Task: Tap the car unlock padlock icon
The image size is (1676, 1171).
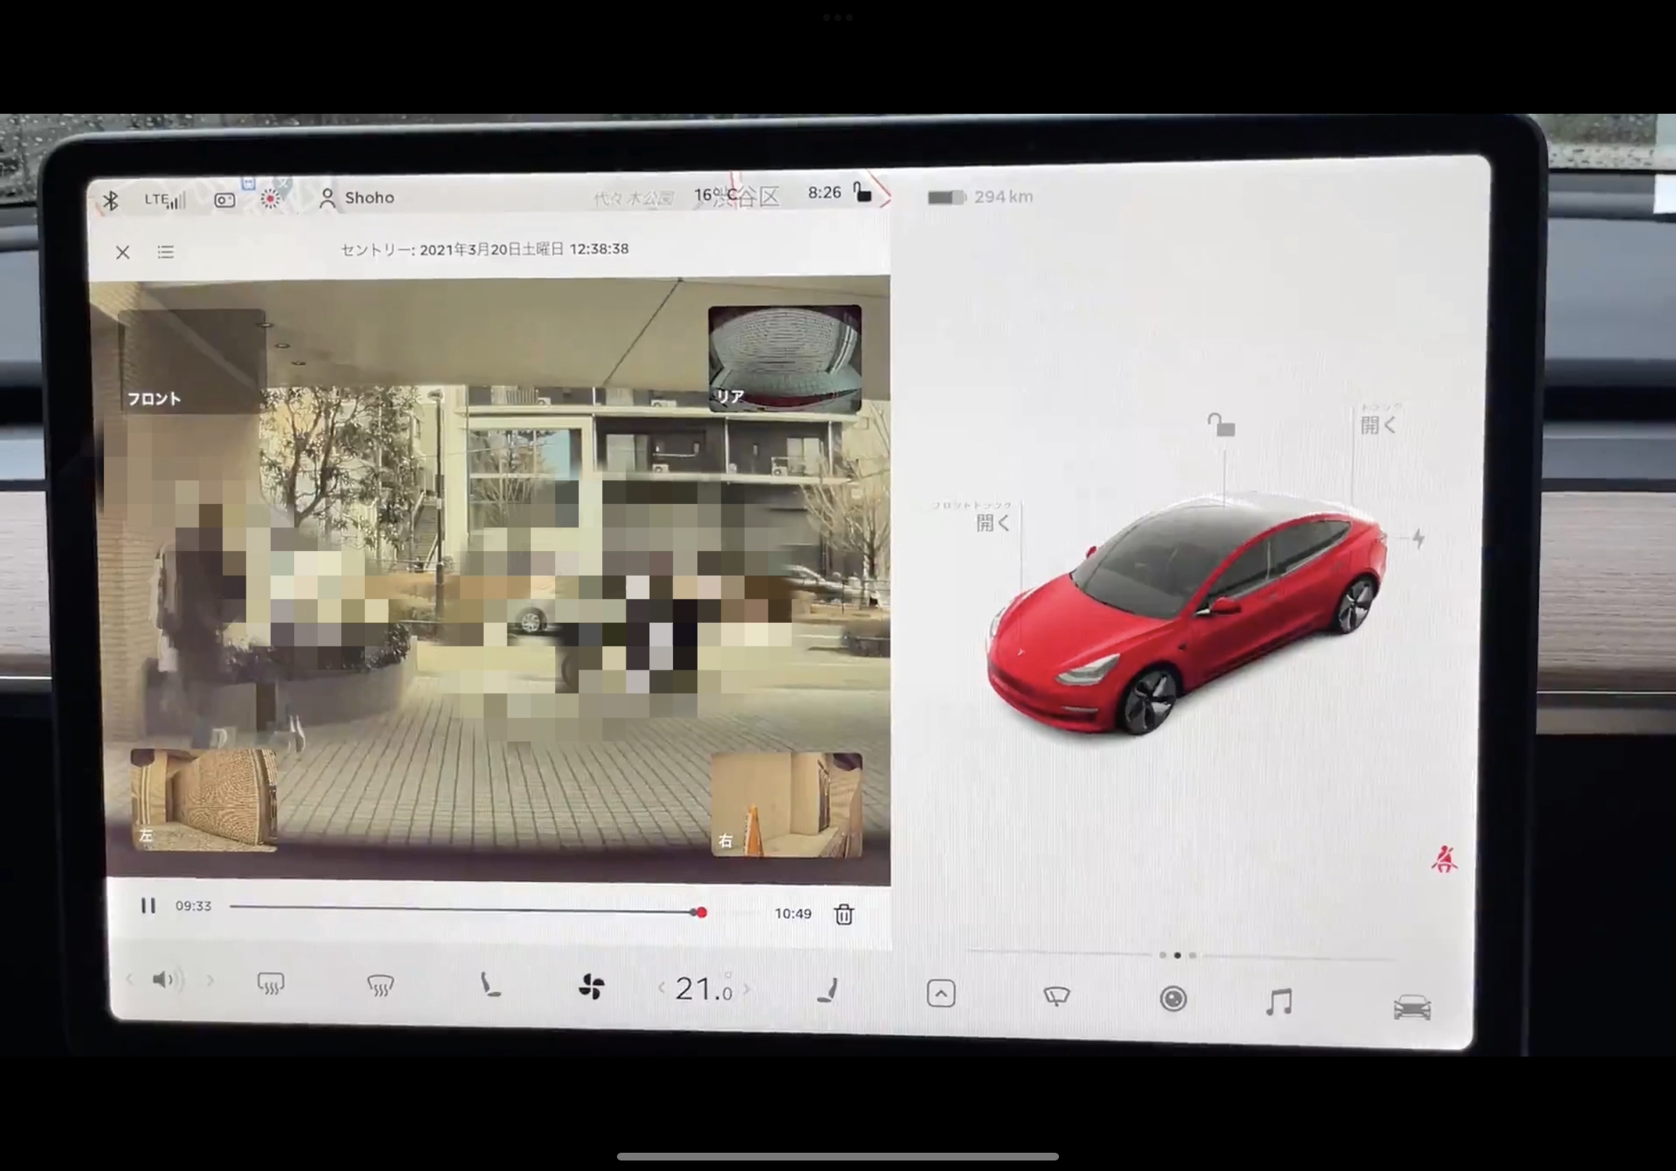Action: coord(1221,424)
